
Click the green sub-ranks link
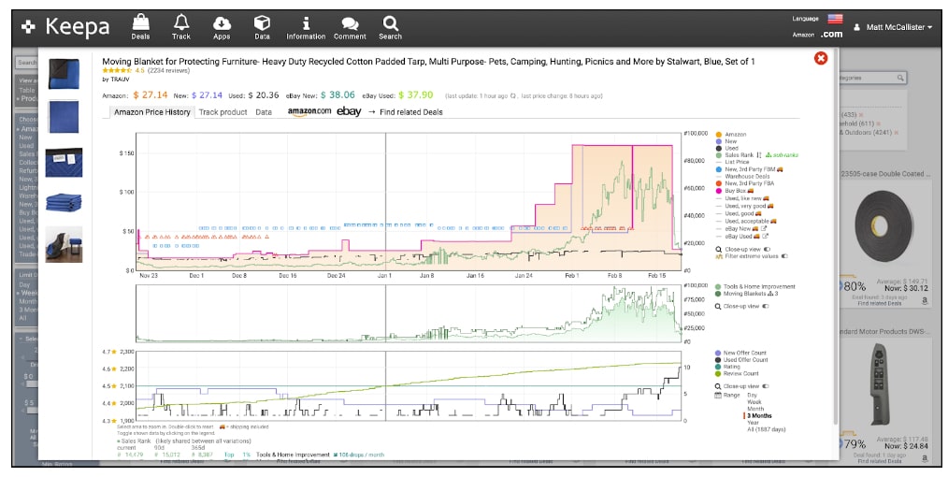(x=783, y=155)
